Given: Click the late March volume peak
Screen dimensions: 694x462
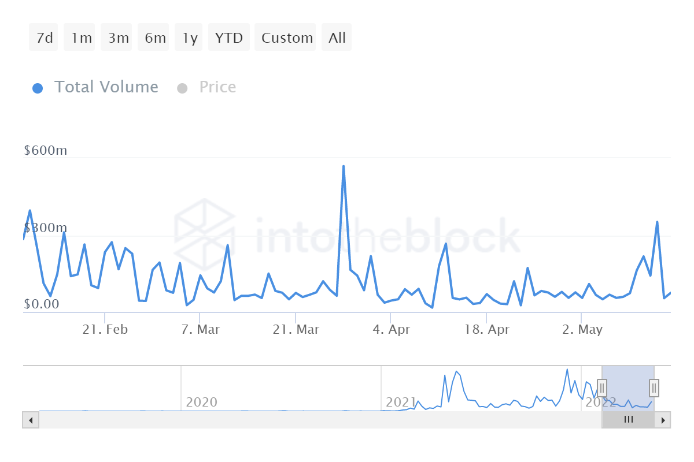Looking at the screenshot, I should [344, 167].
